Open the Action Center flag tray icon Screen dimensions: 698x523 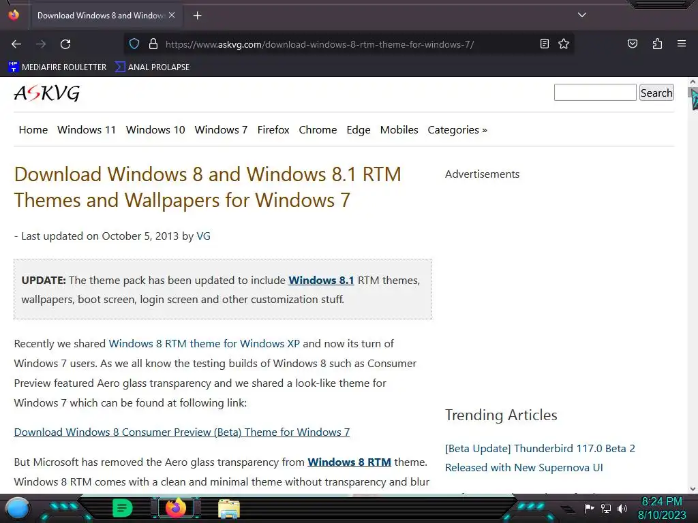click(x=589, y=508)
